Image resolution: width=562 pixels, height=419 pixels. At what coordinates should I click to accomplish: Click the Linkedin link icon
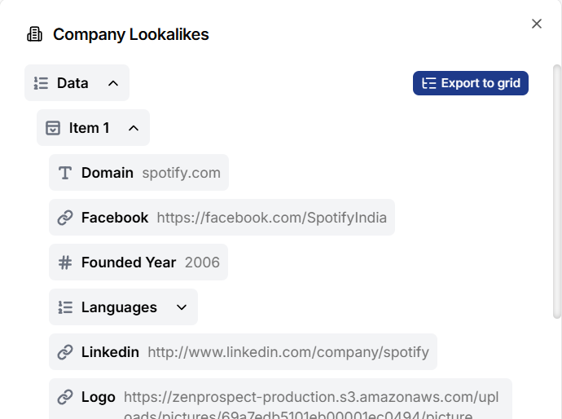click(x=65, y=352)
